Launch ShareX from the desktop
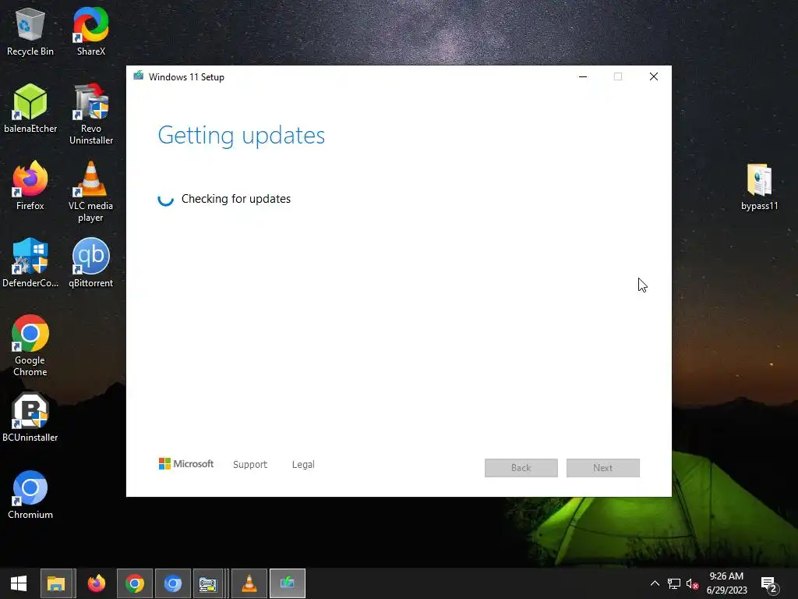This screenshot has height=599, width=798. pos(91,31)
